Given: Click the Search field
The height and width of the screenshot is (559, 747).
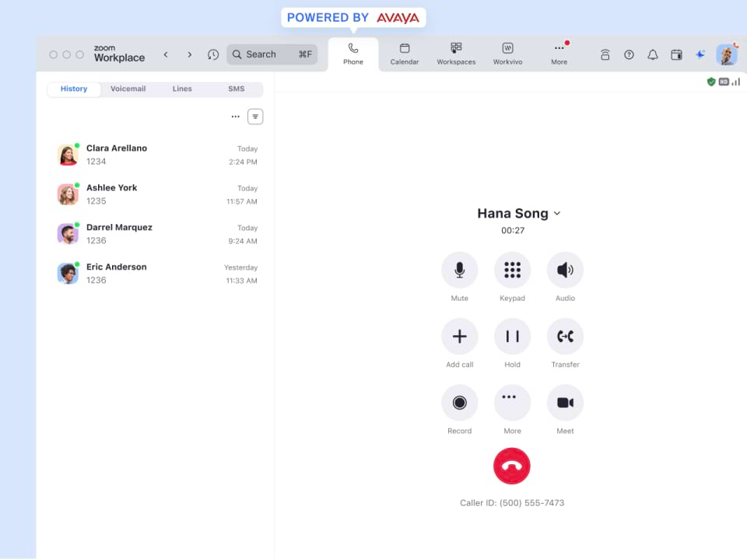Looking at the screenshot, I should 272,54.
